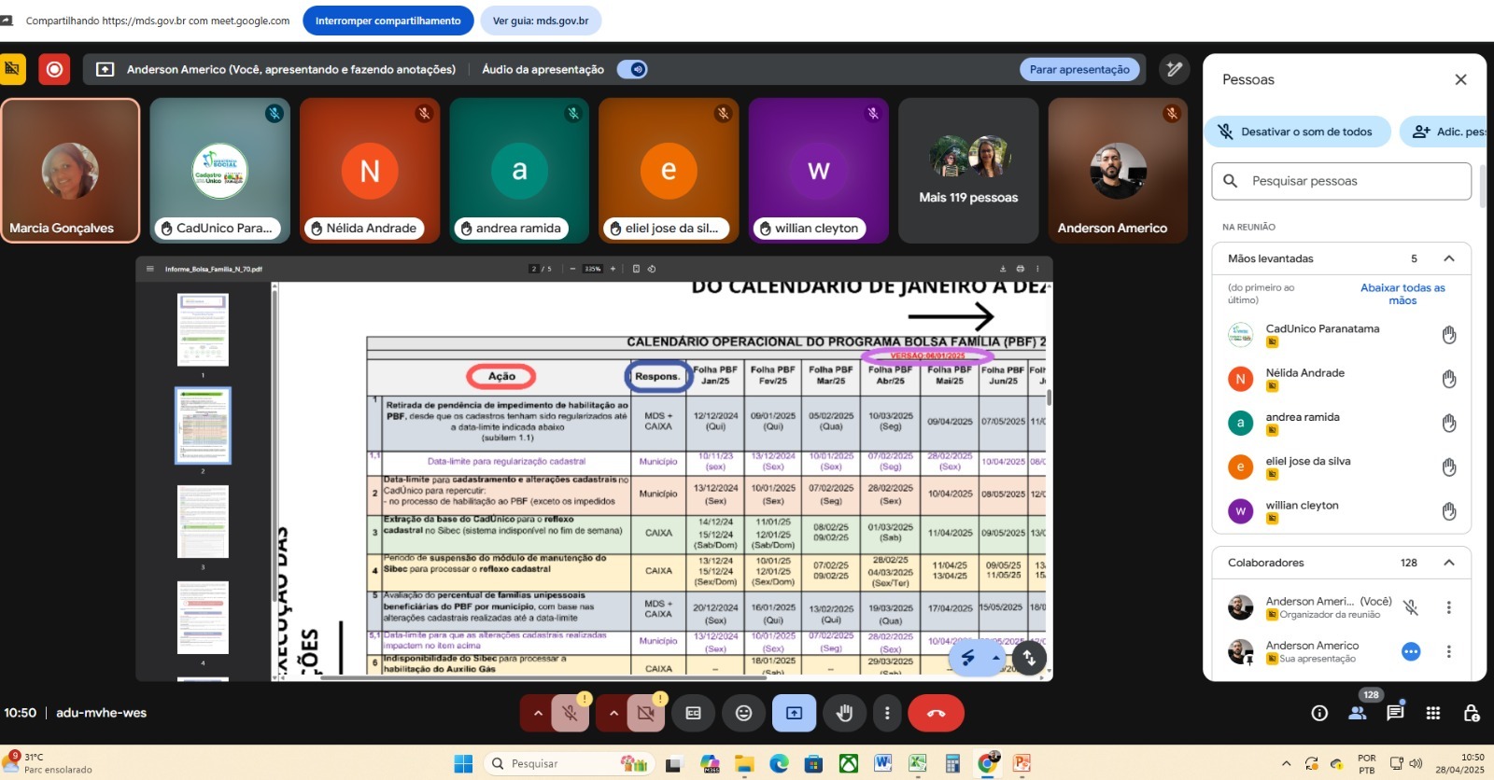This screenshot has height=780, width=1494.
Task: Collapse the Mãos levantadas section
Action: (x=1449, y=258)
